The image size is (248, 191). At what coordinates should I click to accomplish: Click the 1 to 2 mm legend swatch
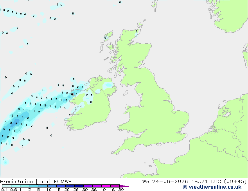25,186
